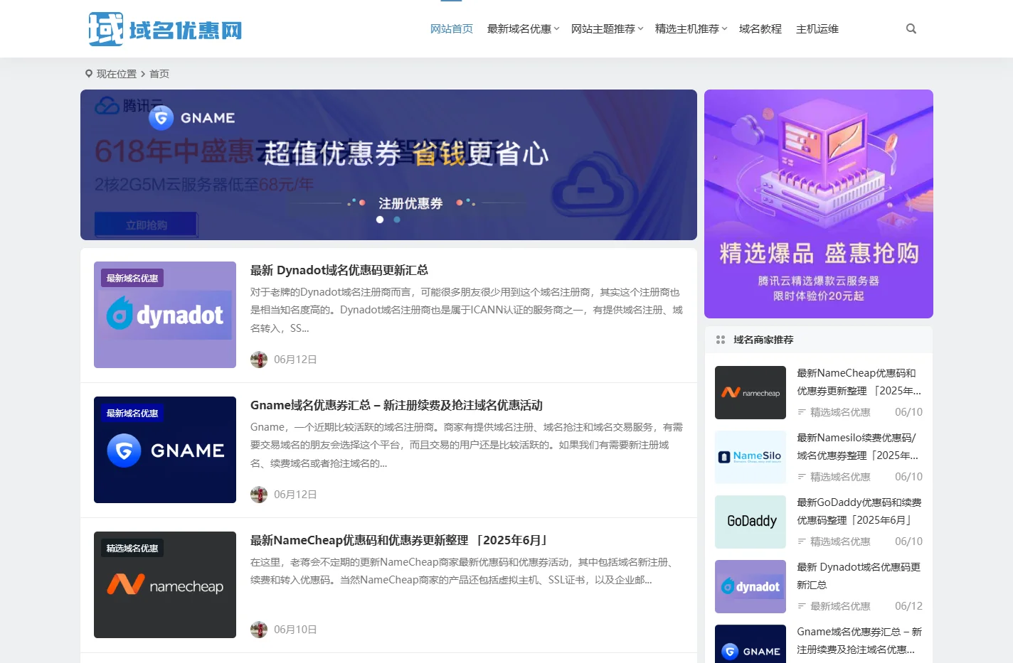The width and height of the screenshot is (1013, 663).
Task: Open sidebar GoDaddy logo thumbnail
Action: [x=751, y=522]
